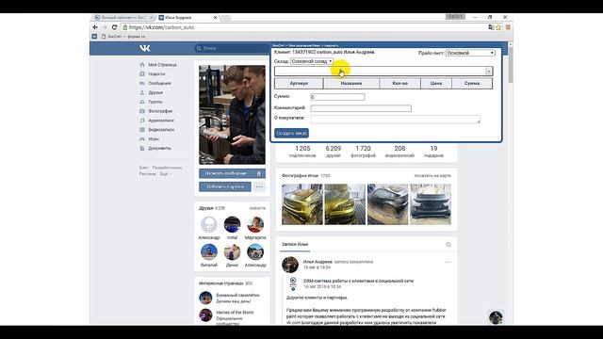Open the Склад Основной склад dropdown
The width and height of the screenshot is (603, 339).
click(312, 61)
